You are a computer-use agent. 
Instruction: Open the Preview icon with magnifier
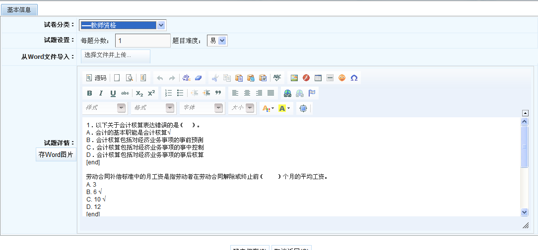(x=130, y=78)
